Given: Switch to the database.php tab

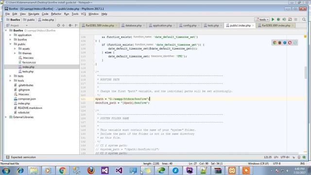Looking at the screenshot, I should pyautogui.click(x=133, y=25).
